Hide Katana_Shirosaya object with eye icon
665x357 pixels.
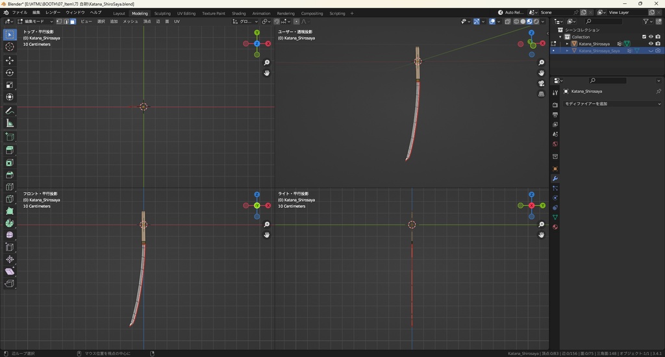[x=651, y=43]
